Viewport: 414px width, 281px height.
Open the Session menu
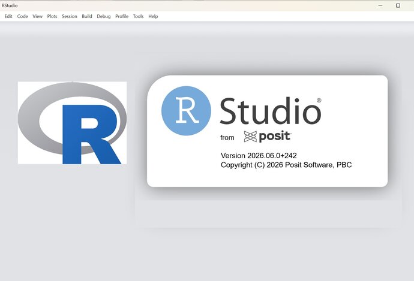(x=70, y=16)
